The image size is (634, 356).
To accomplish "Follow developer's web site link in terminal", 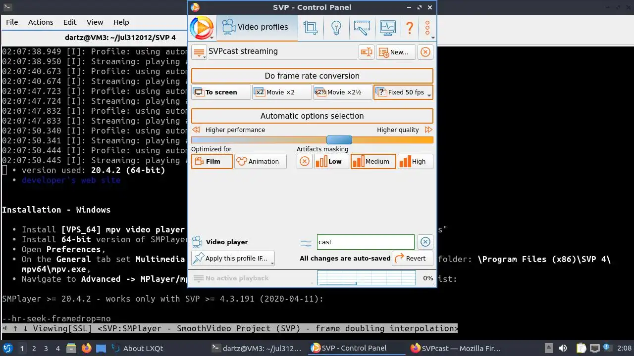I will click(71, 180).
